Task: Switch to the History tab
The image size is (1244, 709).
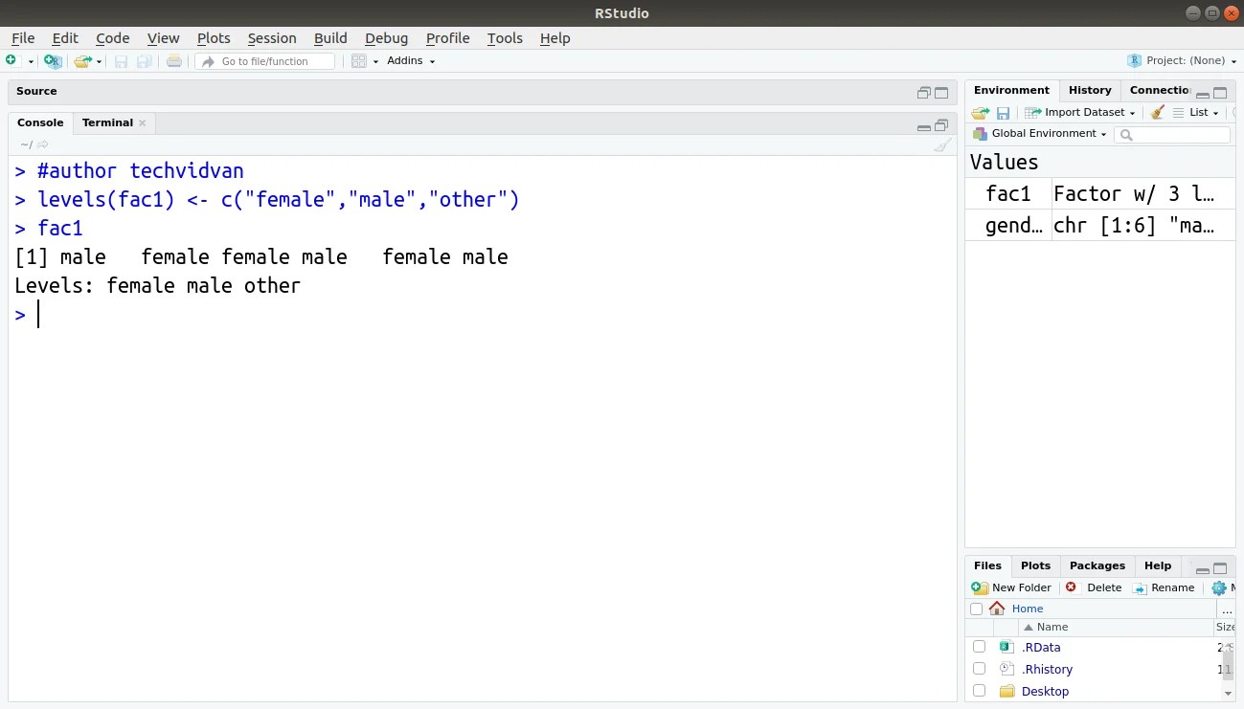Action: pos(1090,91)
